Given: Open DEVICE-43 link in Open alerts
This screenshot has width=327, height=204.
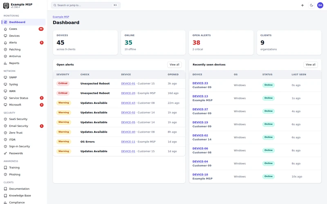Looking at the screenshot, I should click(x=128, y=103).
